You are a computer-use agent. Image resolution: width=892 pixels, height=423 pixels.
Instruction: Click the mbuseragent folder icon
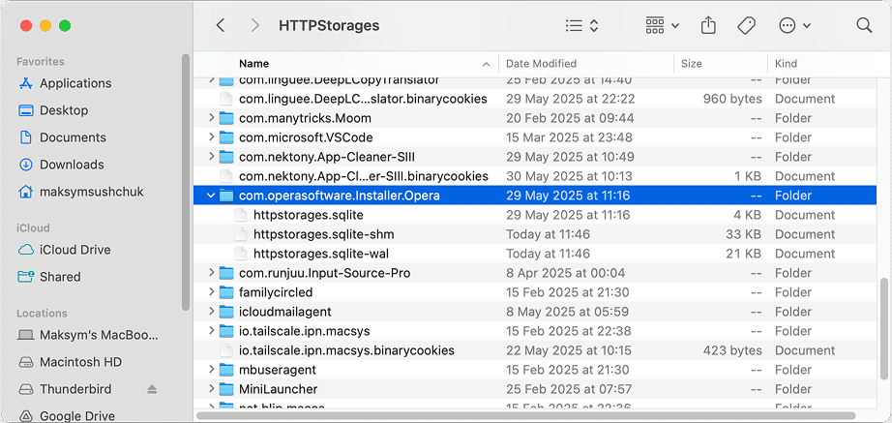227,370
